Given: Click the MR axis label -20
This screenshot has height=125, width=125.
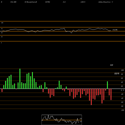Looking at the screenshot, I should [x=122, y=94].
